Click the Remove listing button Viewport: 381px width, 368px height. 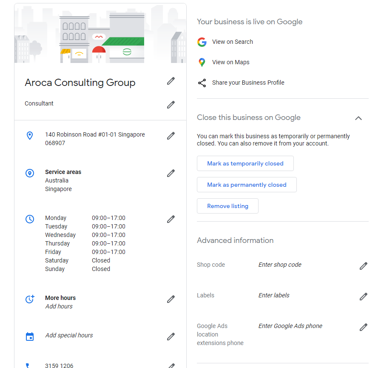227,206
